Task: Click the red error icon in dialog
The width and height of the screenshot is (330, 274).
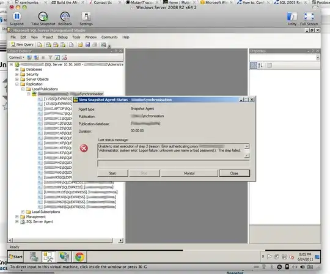Action: tap(84, 148)
